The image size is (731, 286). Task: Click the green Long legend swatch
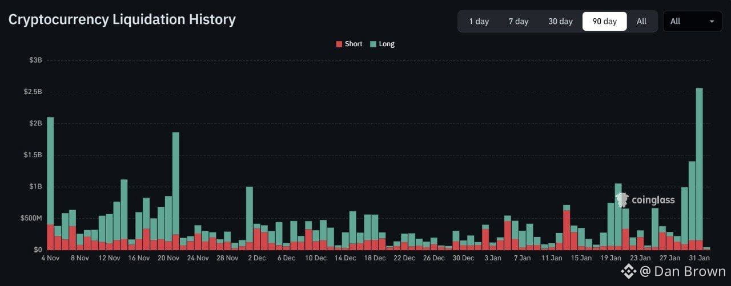pos(373,44)
